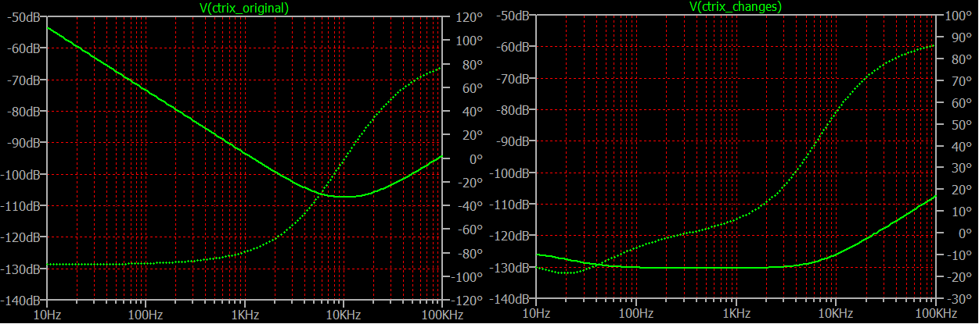Click -140dB magnitude label in ctrix_original plot
Viewport: 979px width, 324px height.
(21, 300)
